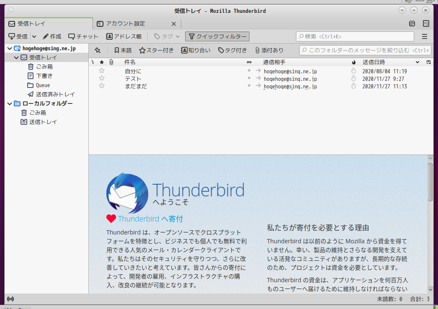Toggle the クイックフィルター button
The height and width of the screenshot is (309, 438).
(217, 36)
